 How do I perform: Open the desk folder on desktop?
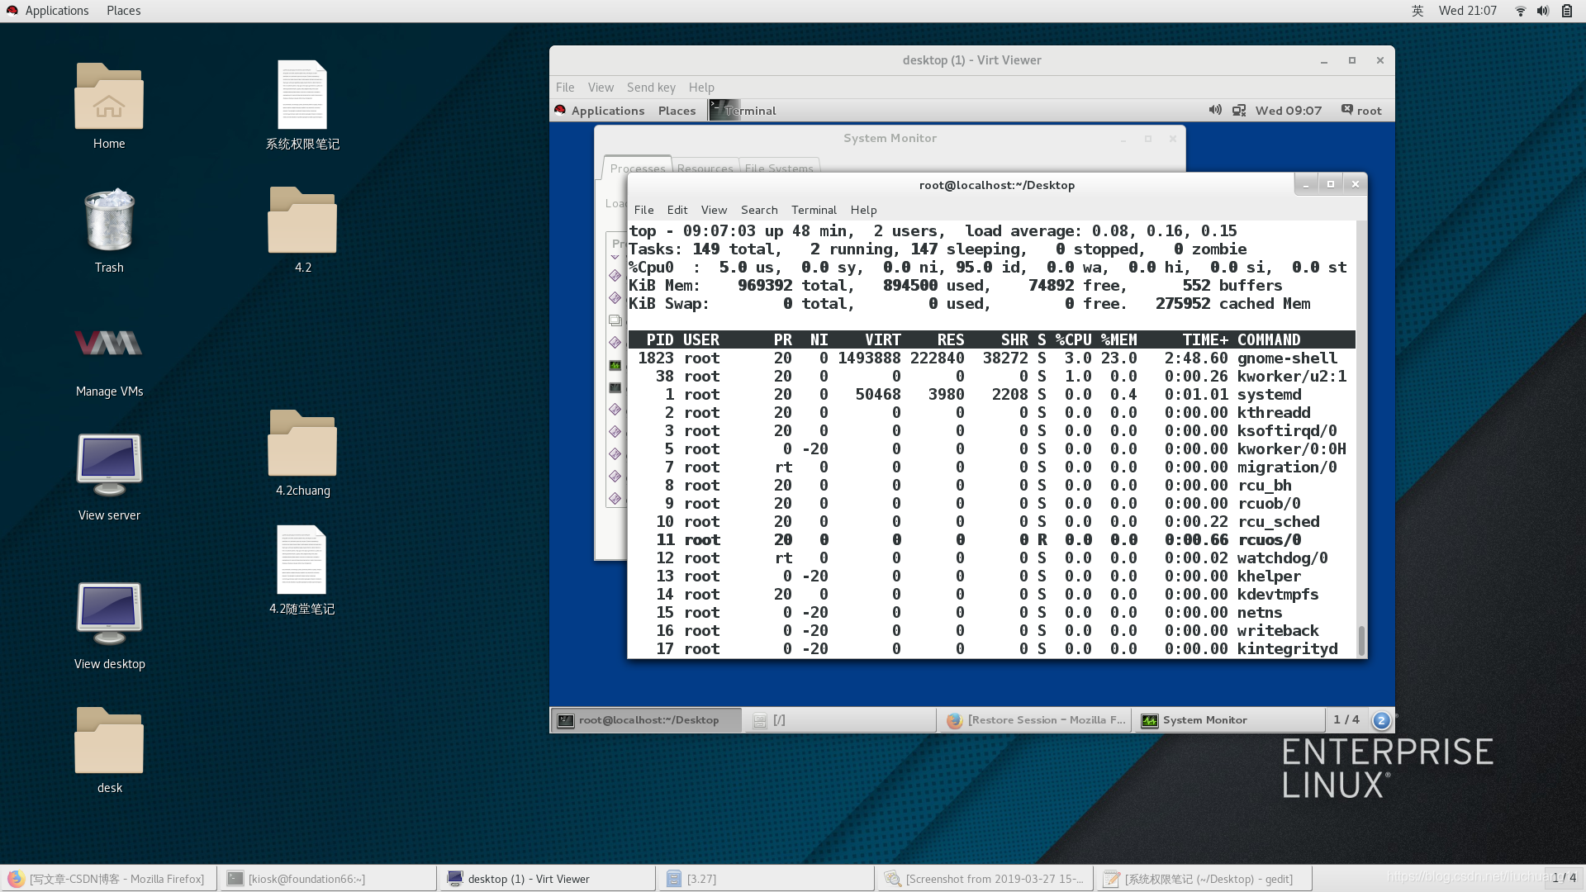coord(109,740)
